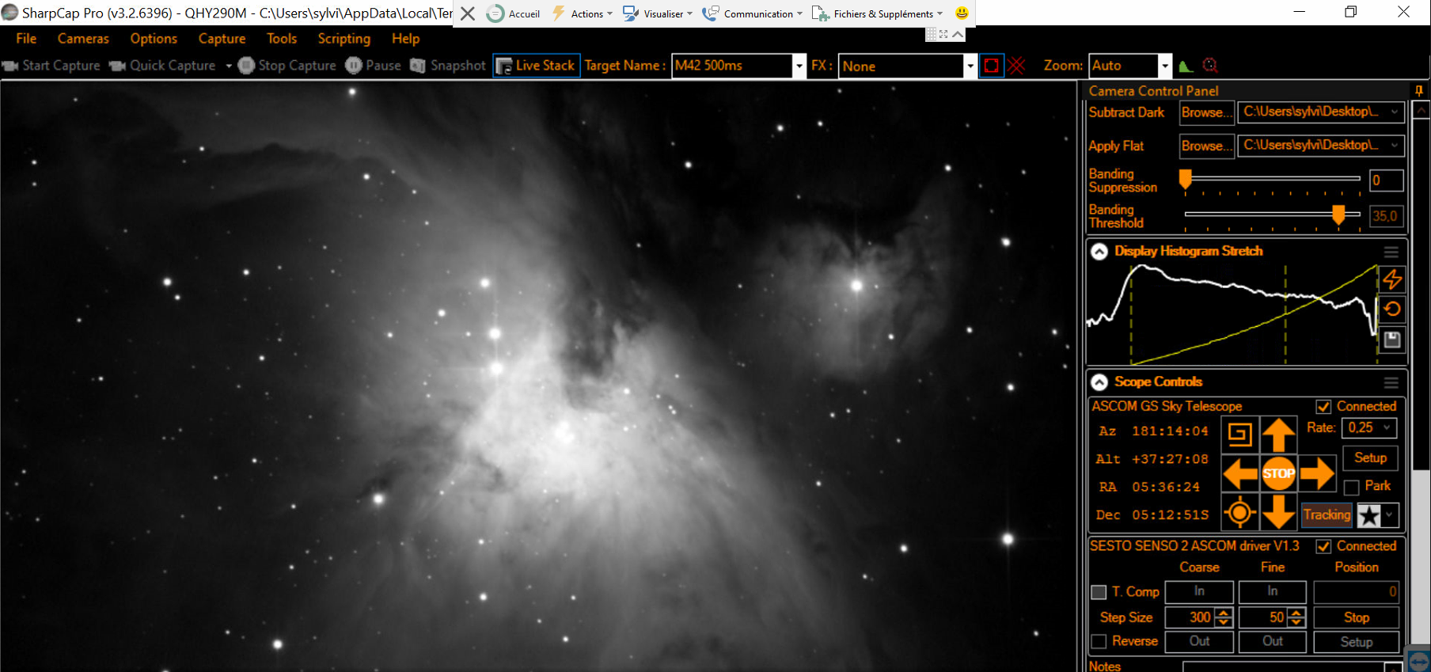Toggle the ASCOM GS Sky Telescope Connected checkbox
The width and height of the screenshot is (1431, 672).
tap(1323, 407)
